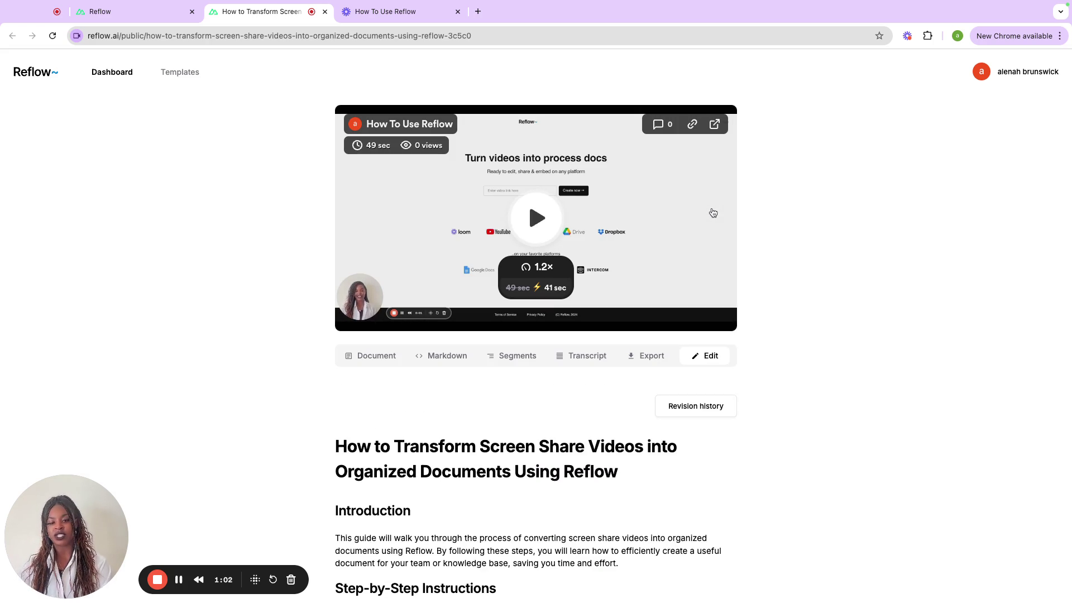The image size is (1072, 603).
Task: Open Revision history
Action: click(x=696, y=406)
